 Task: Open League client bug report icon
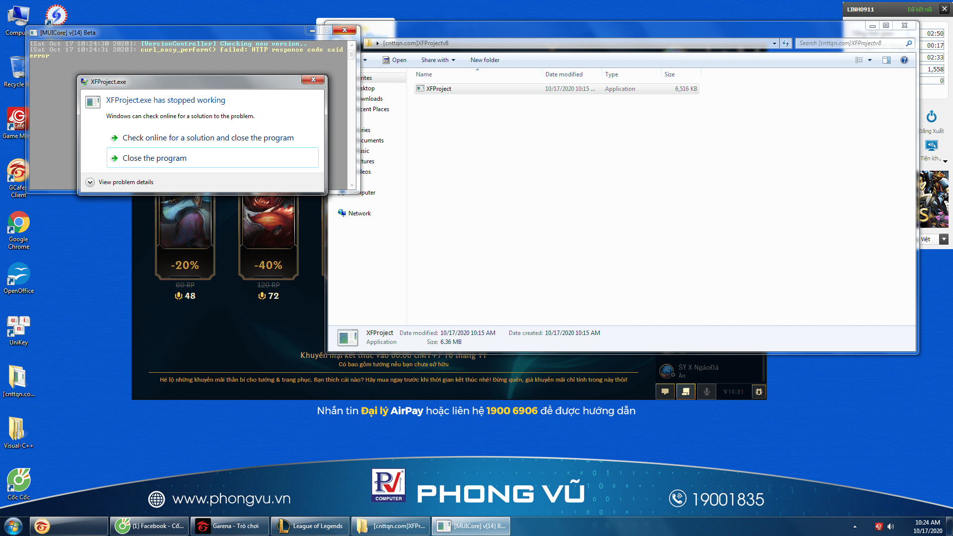coord(758,392)
